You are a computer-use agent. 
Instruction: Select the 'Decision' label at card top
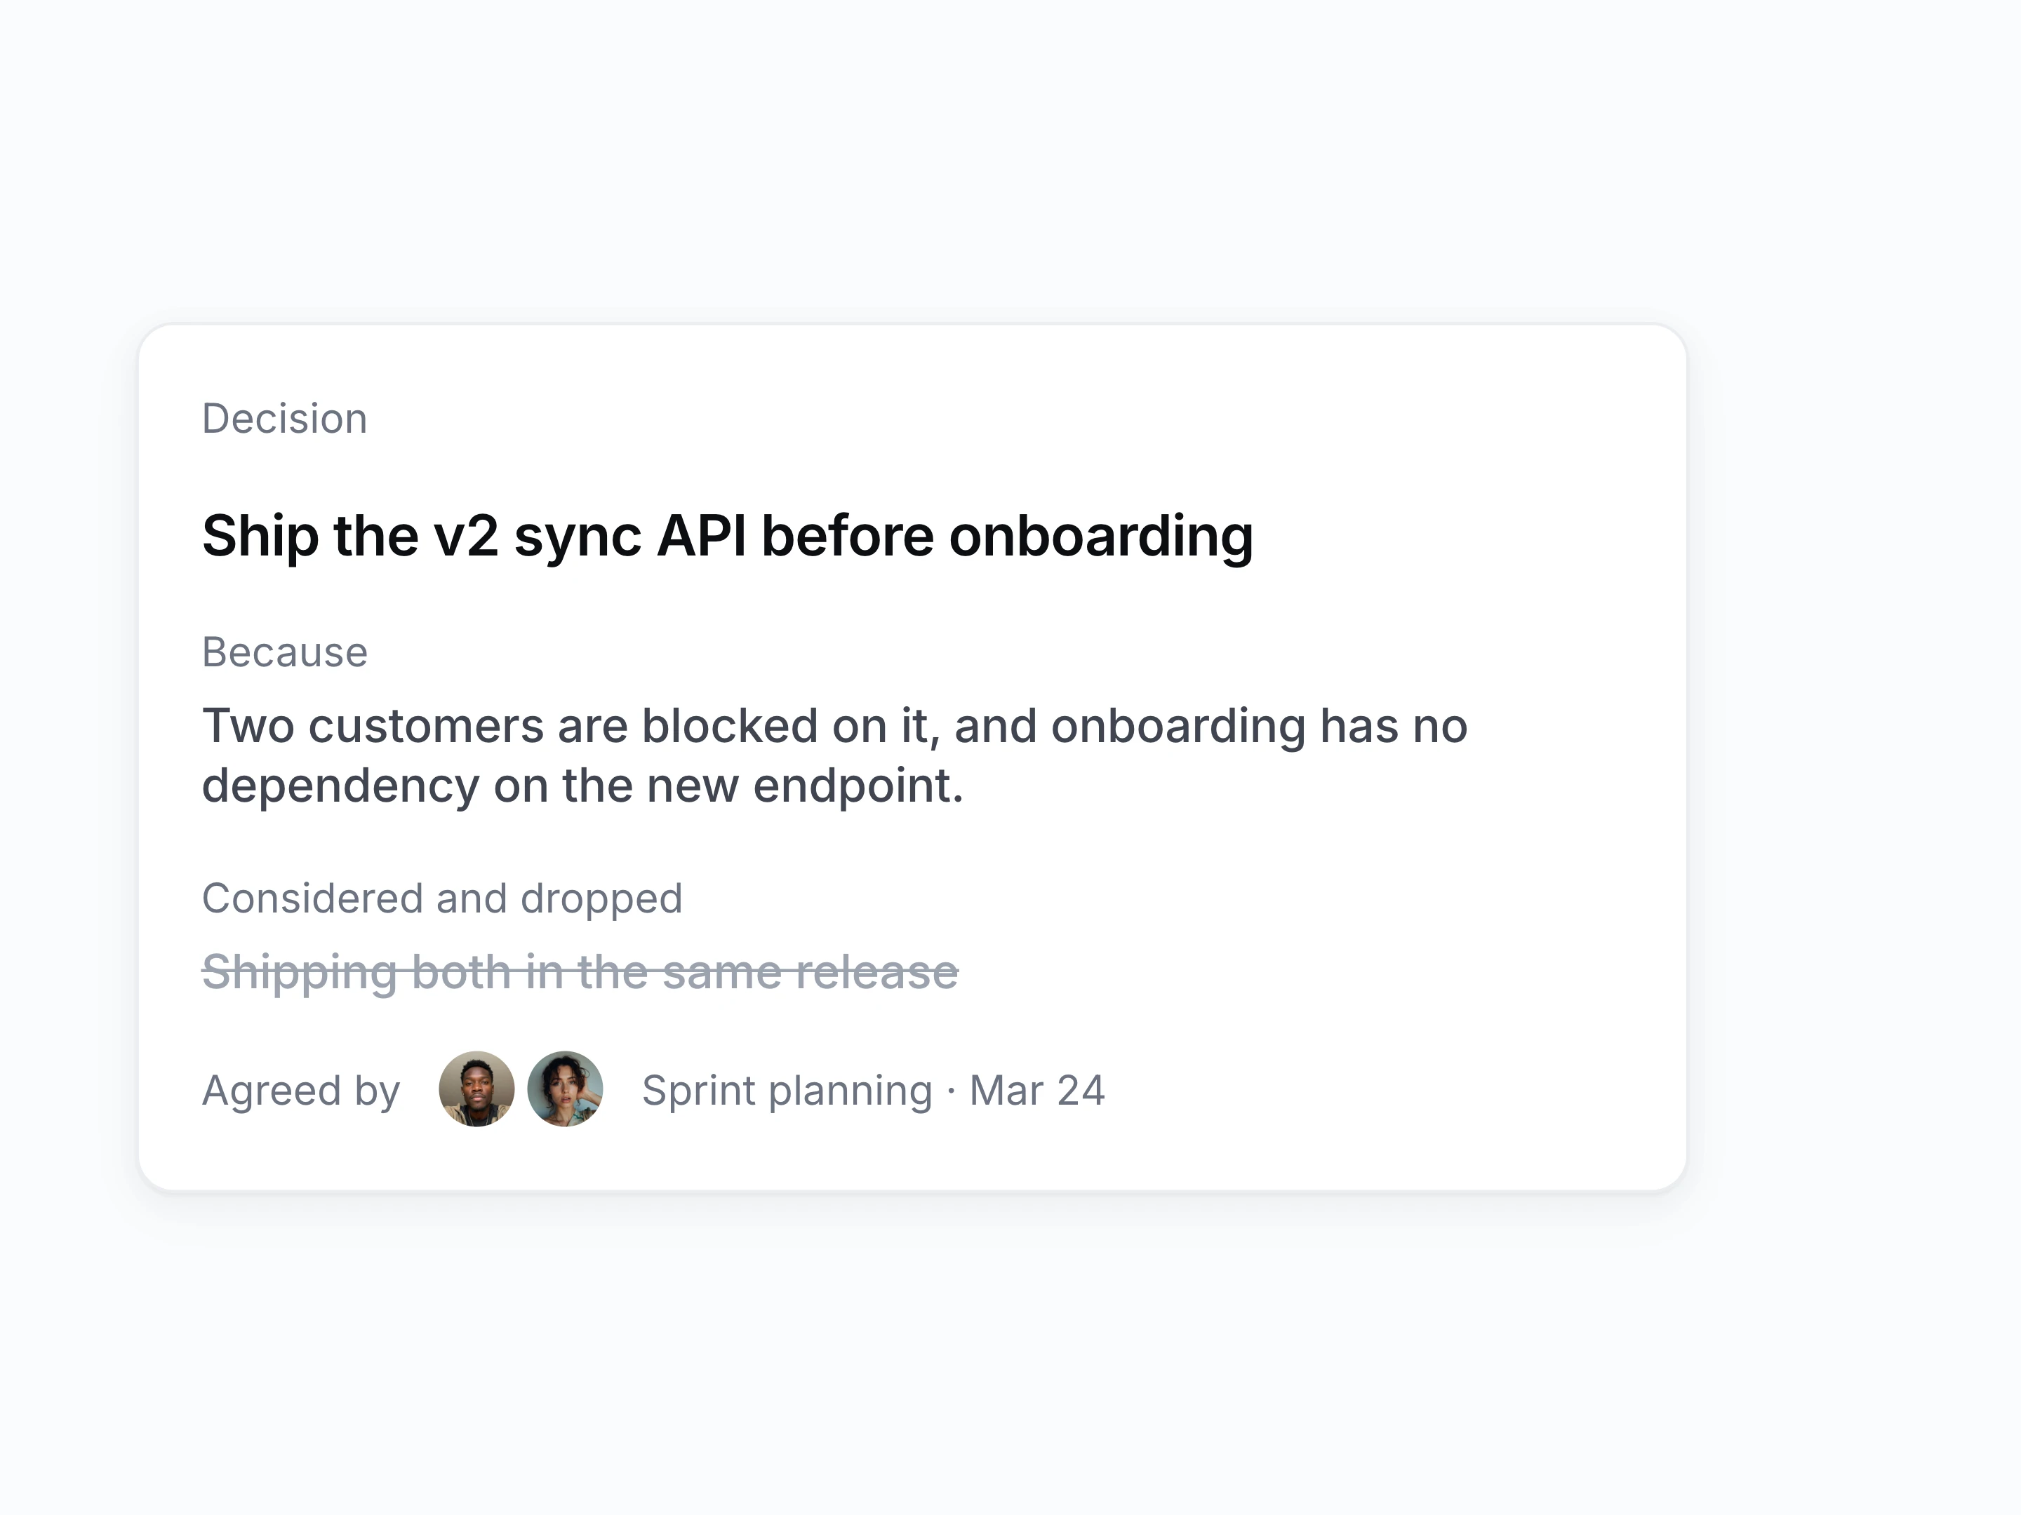point(285,419)
